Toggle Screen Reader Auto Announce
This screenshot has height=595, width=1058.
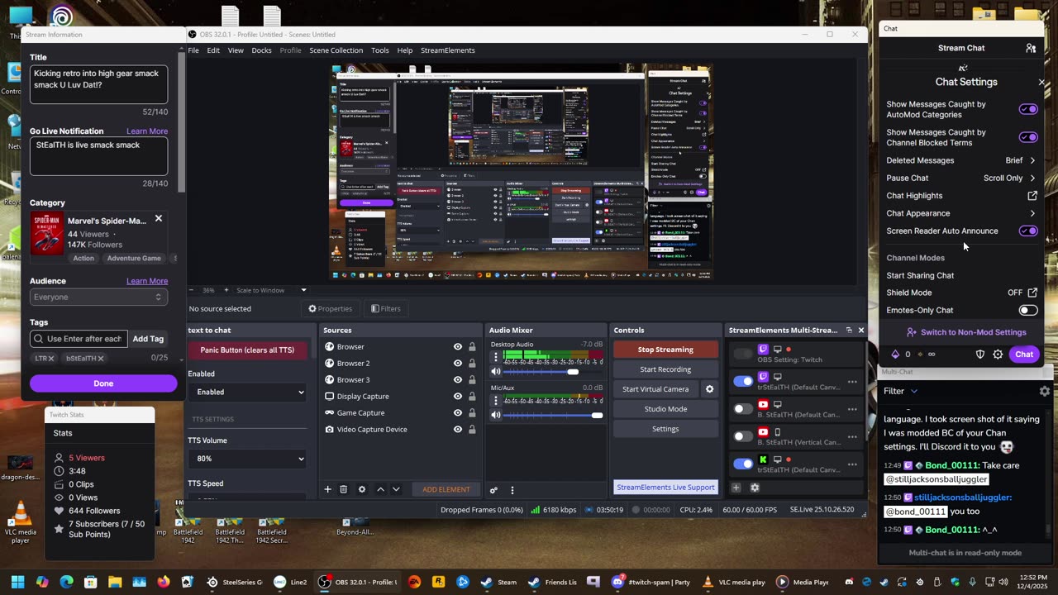[1028, 231]
